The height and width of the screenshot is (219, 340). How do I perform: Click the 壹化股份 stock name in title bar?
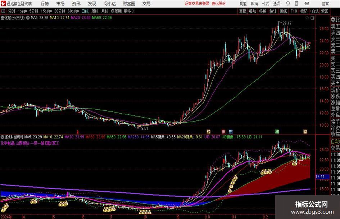pos(219,4)
